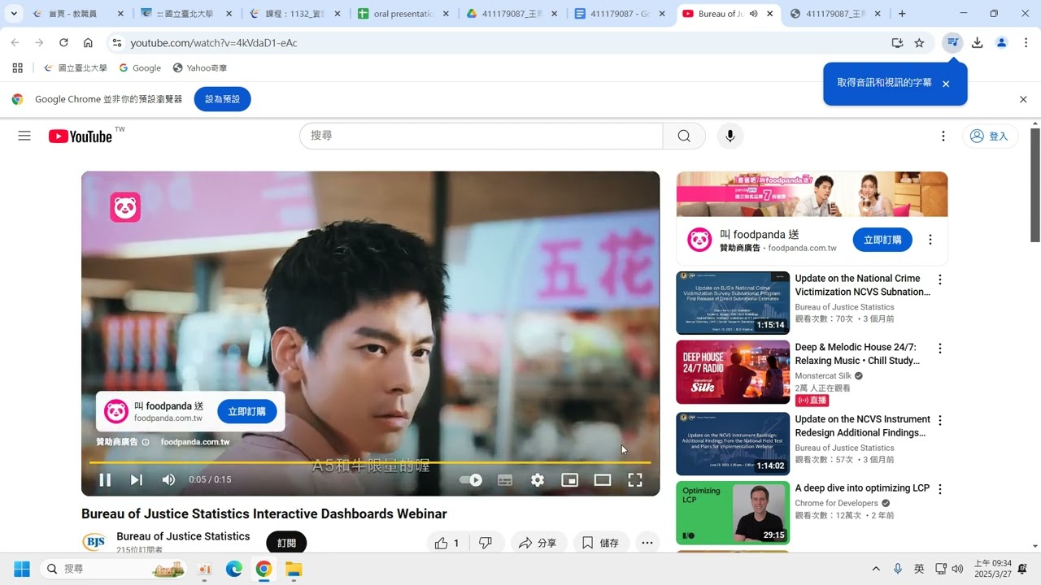
Task: Toggle the autoplay switch in player
Action: click(471, 480)
